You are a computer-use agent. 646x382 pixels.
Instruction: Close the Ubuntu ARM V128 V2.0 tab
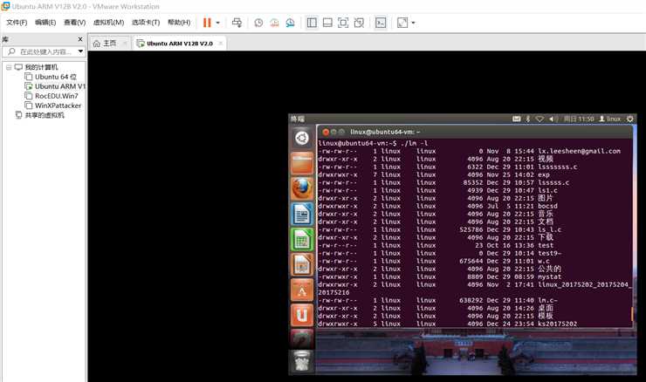(x=221, y=44)
